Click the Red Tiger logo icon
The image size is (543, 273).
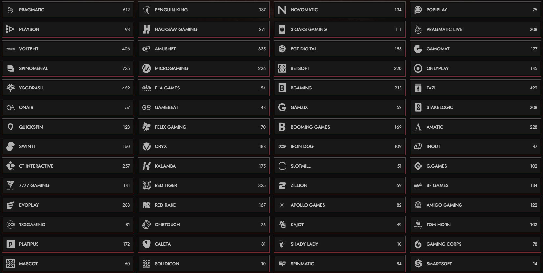(146, 185)
